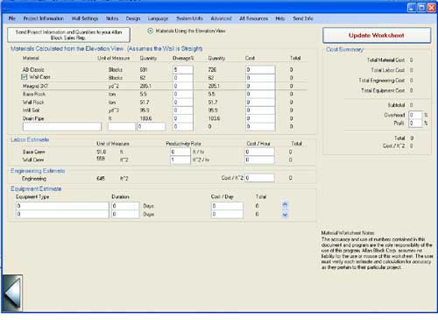Screen dimensions: 438x320
Task: Open the Wall Settings menu
Action: point(85,18)
